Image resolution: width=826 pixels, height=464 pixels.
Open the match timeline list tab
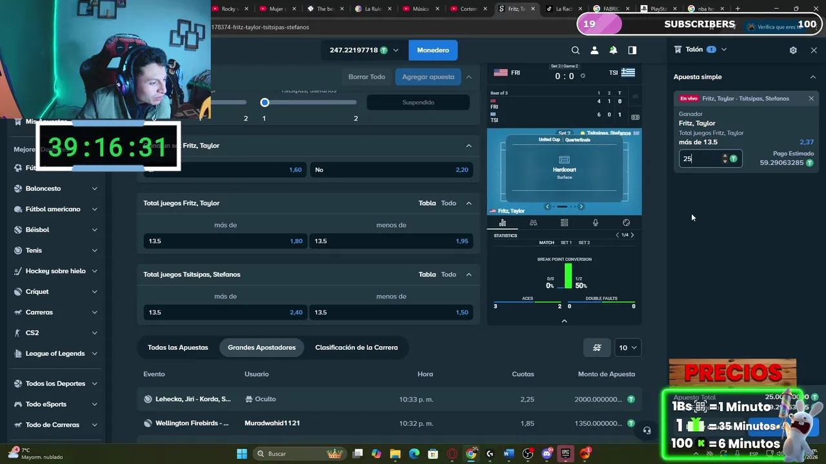tap(564, 223)
